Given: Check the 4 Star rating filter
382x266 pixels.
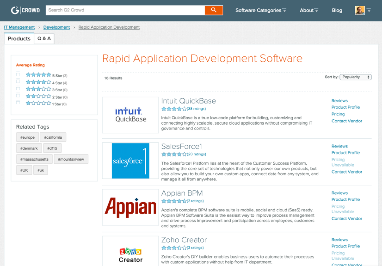Looking at the screenshot, I should 18,81.
